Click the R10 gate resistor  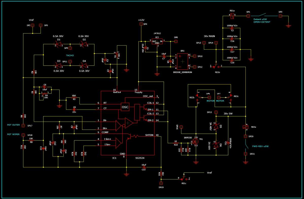click(x=176, y=143)
